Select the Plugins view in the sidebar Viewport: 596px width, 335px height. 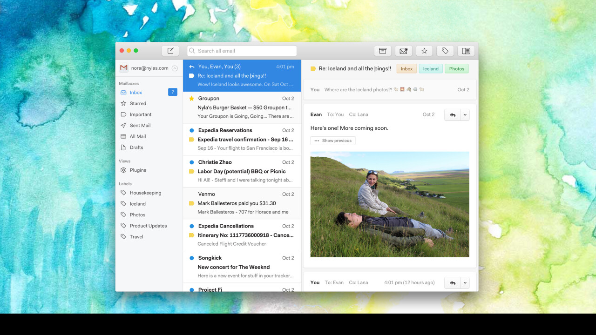[x=138, y=170]
